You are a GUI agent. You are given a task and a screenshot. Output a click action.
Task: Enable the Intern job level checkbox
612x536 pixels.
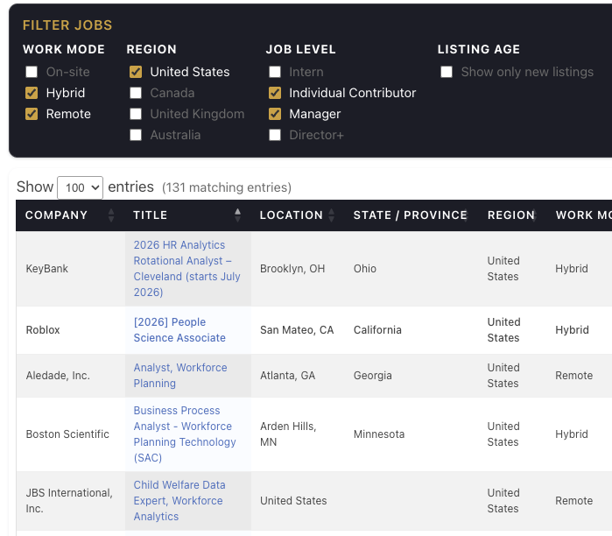[275, 72]
